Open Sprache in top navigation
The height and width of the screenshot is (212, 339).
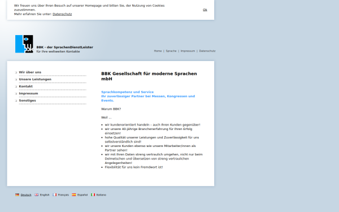[x=171, y=51]
